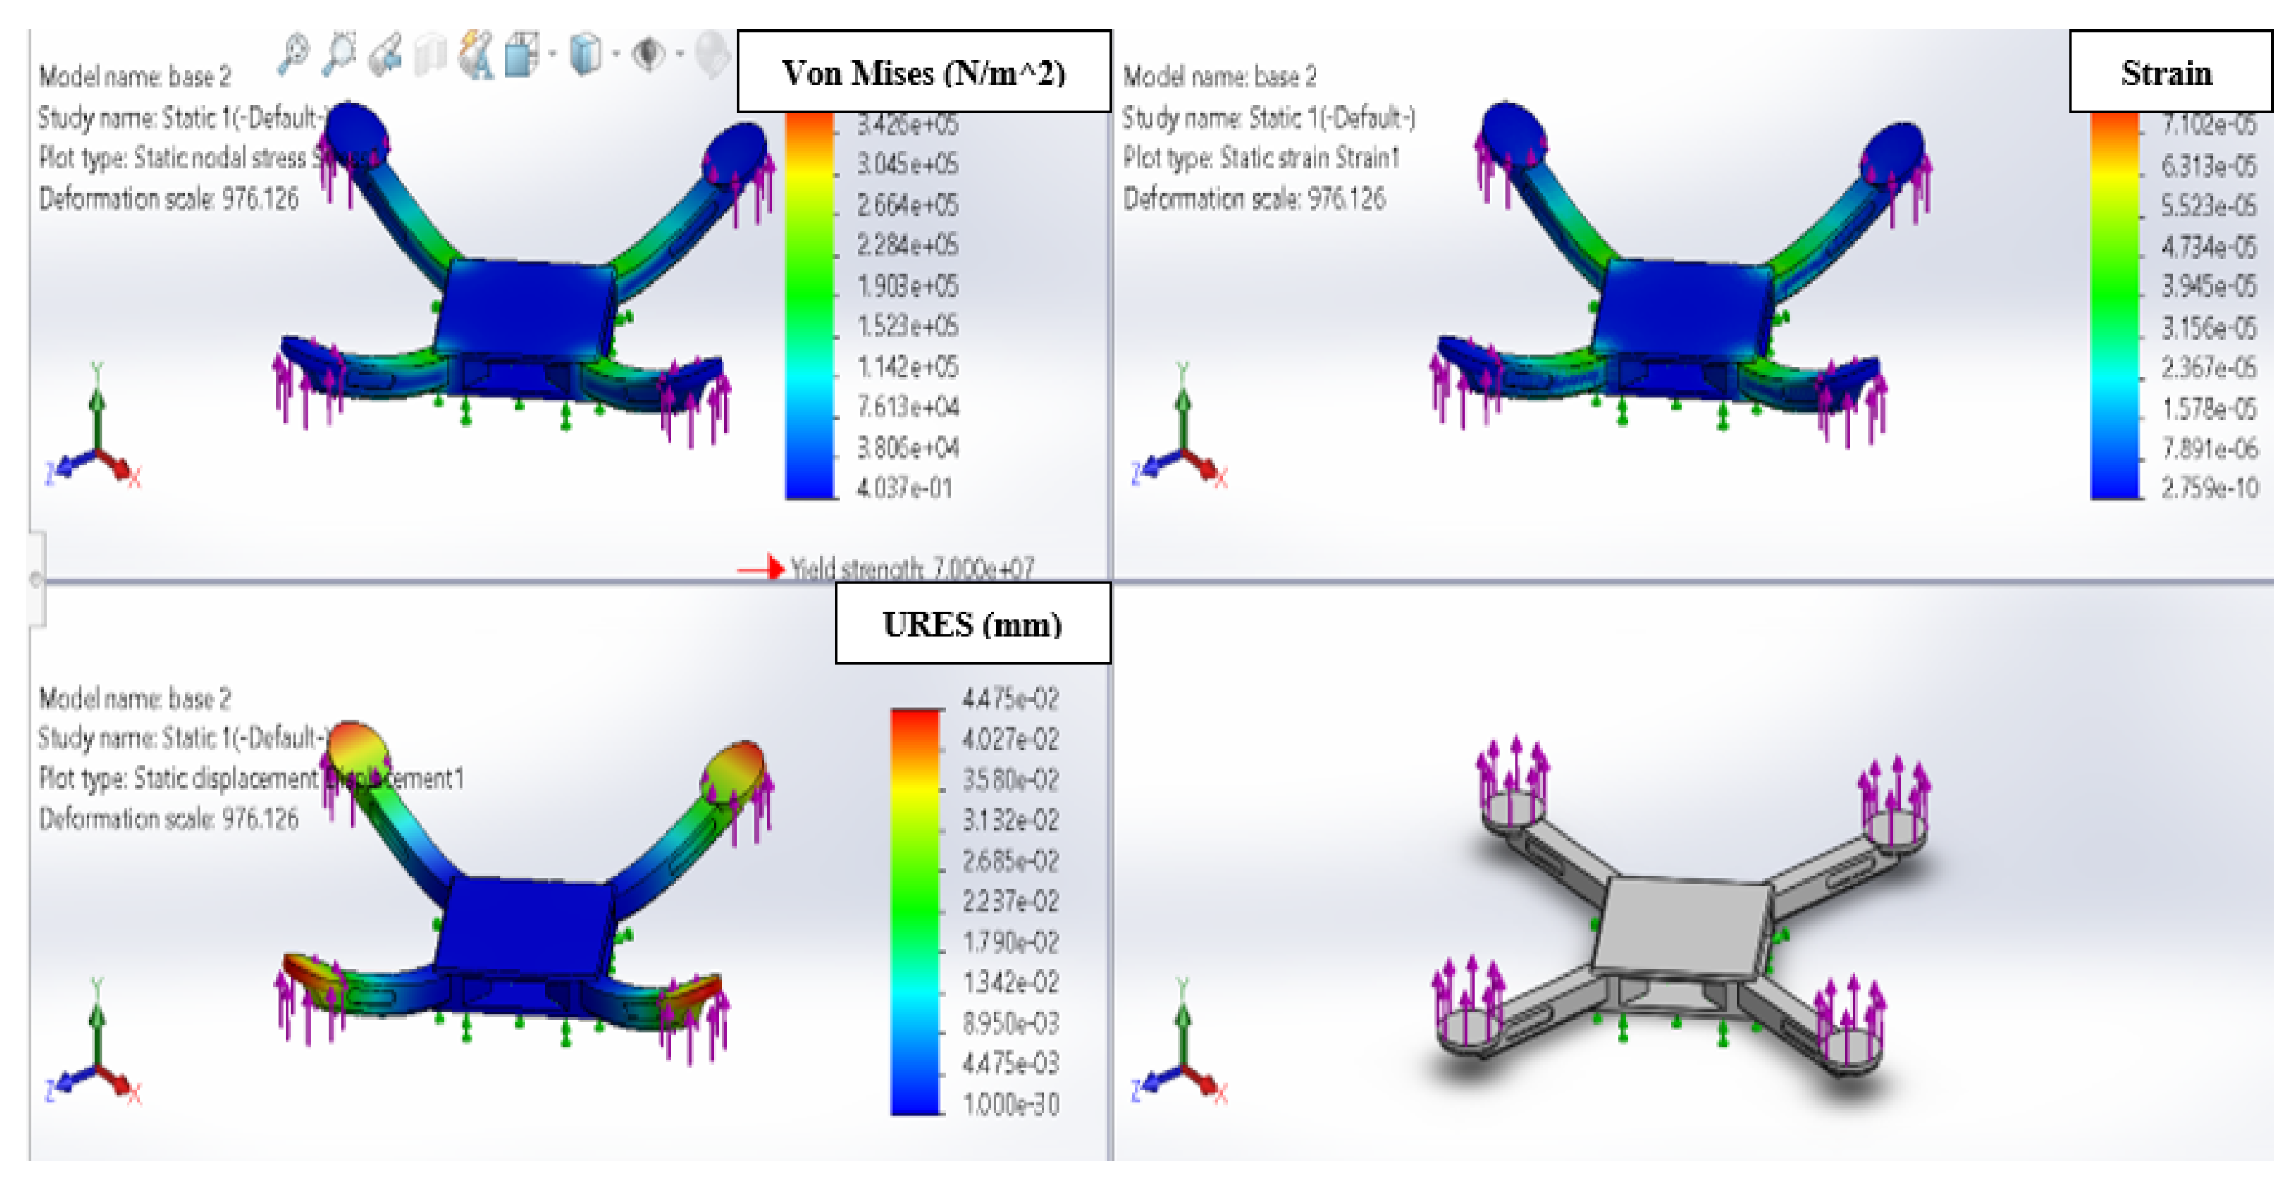Open the Dynamic Annotation Views tool
The image size is (2294, 1189).
pos(476,55)
